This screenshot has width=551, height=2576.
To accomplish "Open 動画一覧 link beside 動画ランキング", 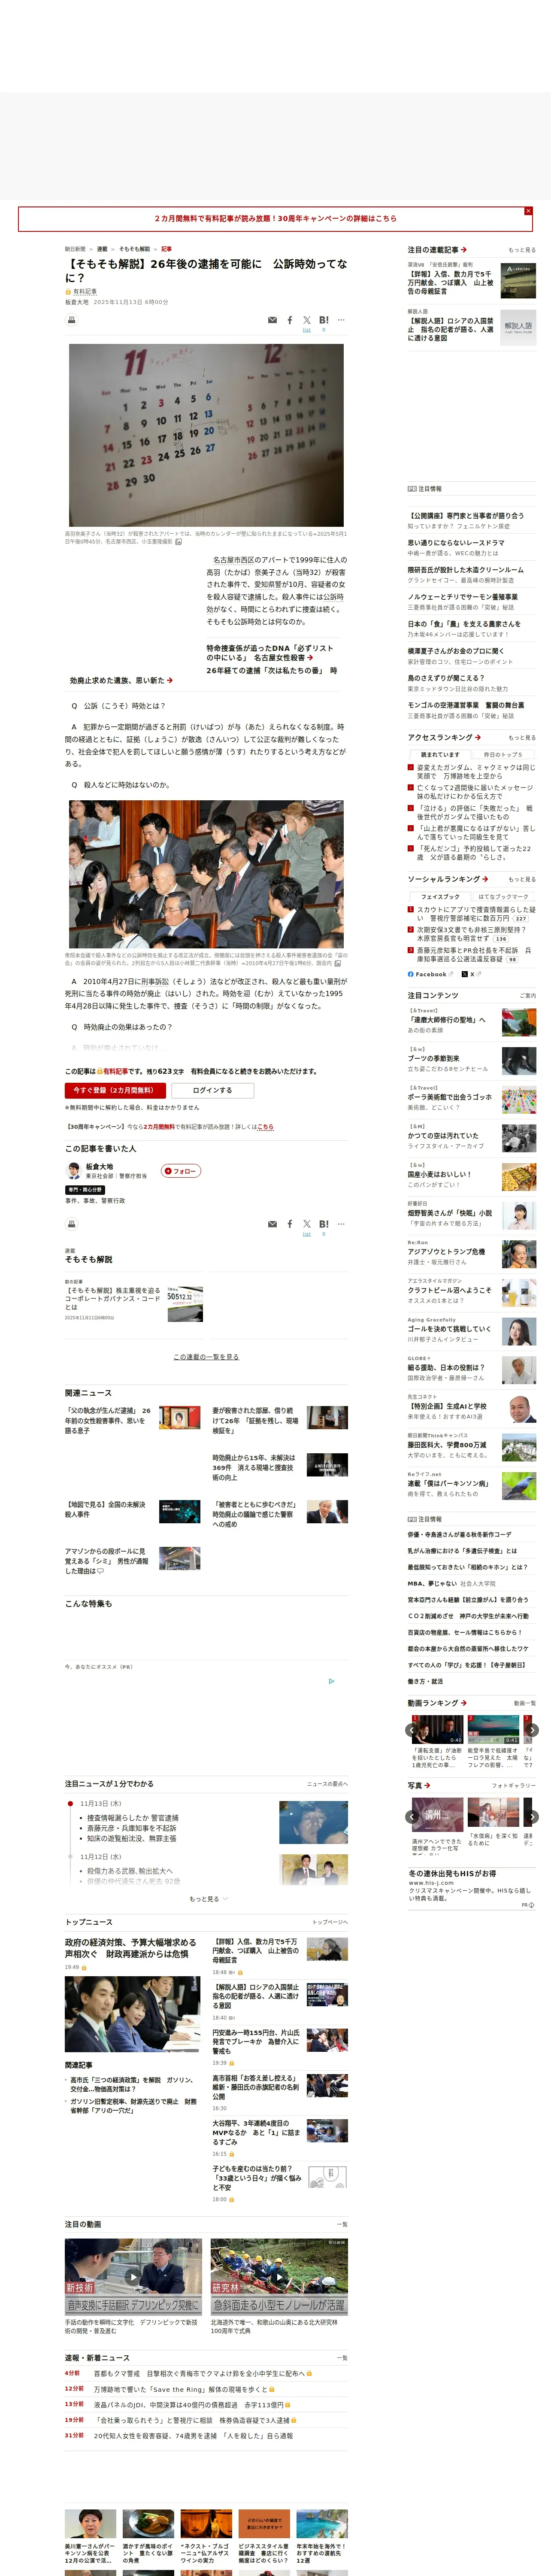I will (x=524, y=1703).
